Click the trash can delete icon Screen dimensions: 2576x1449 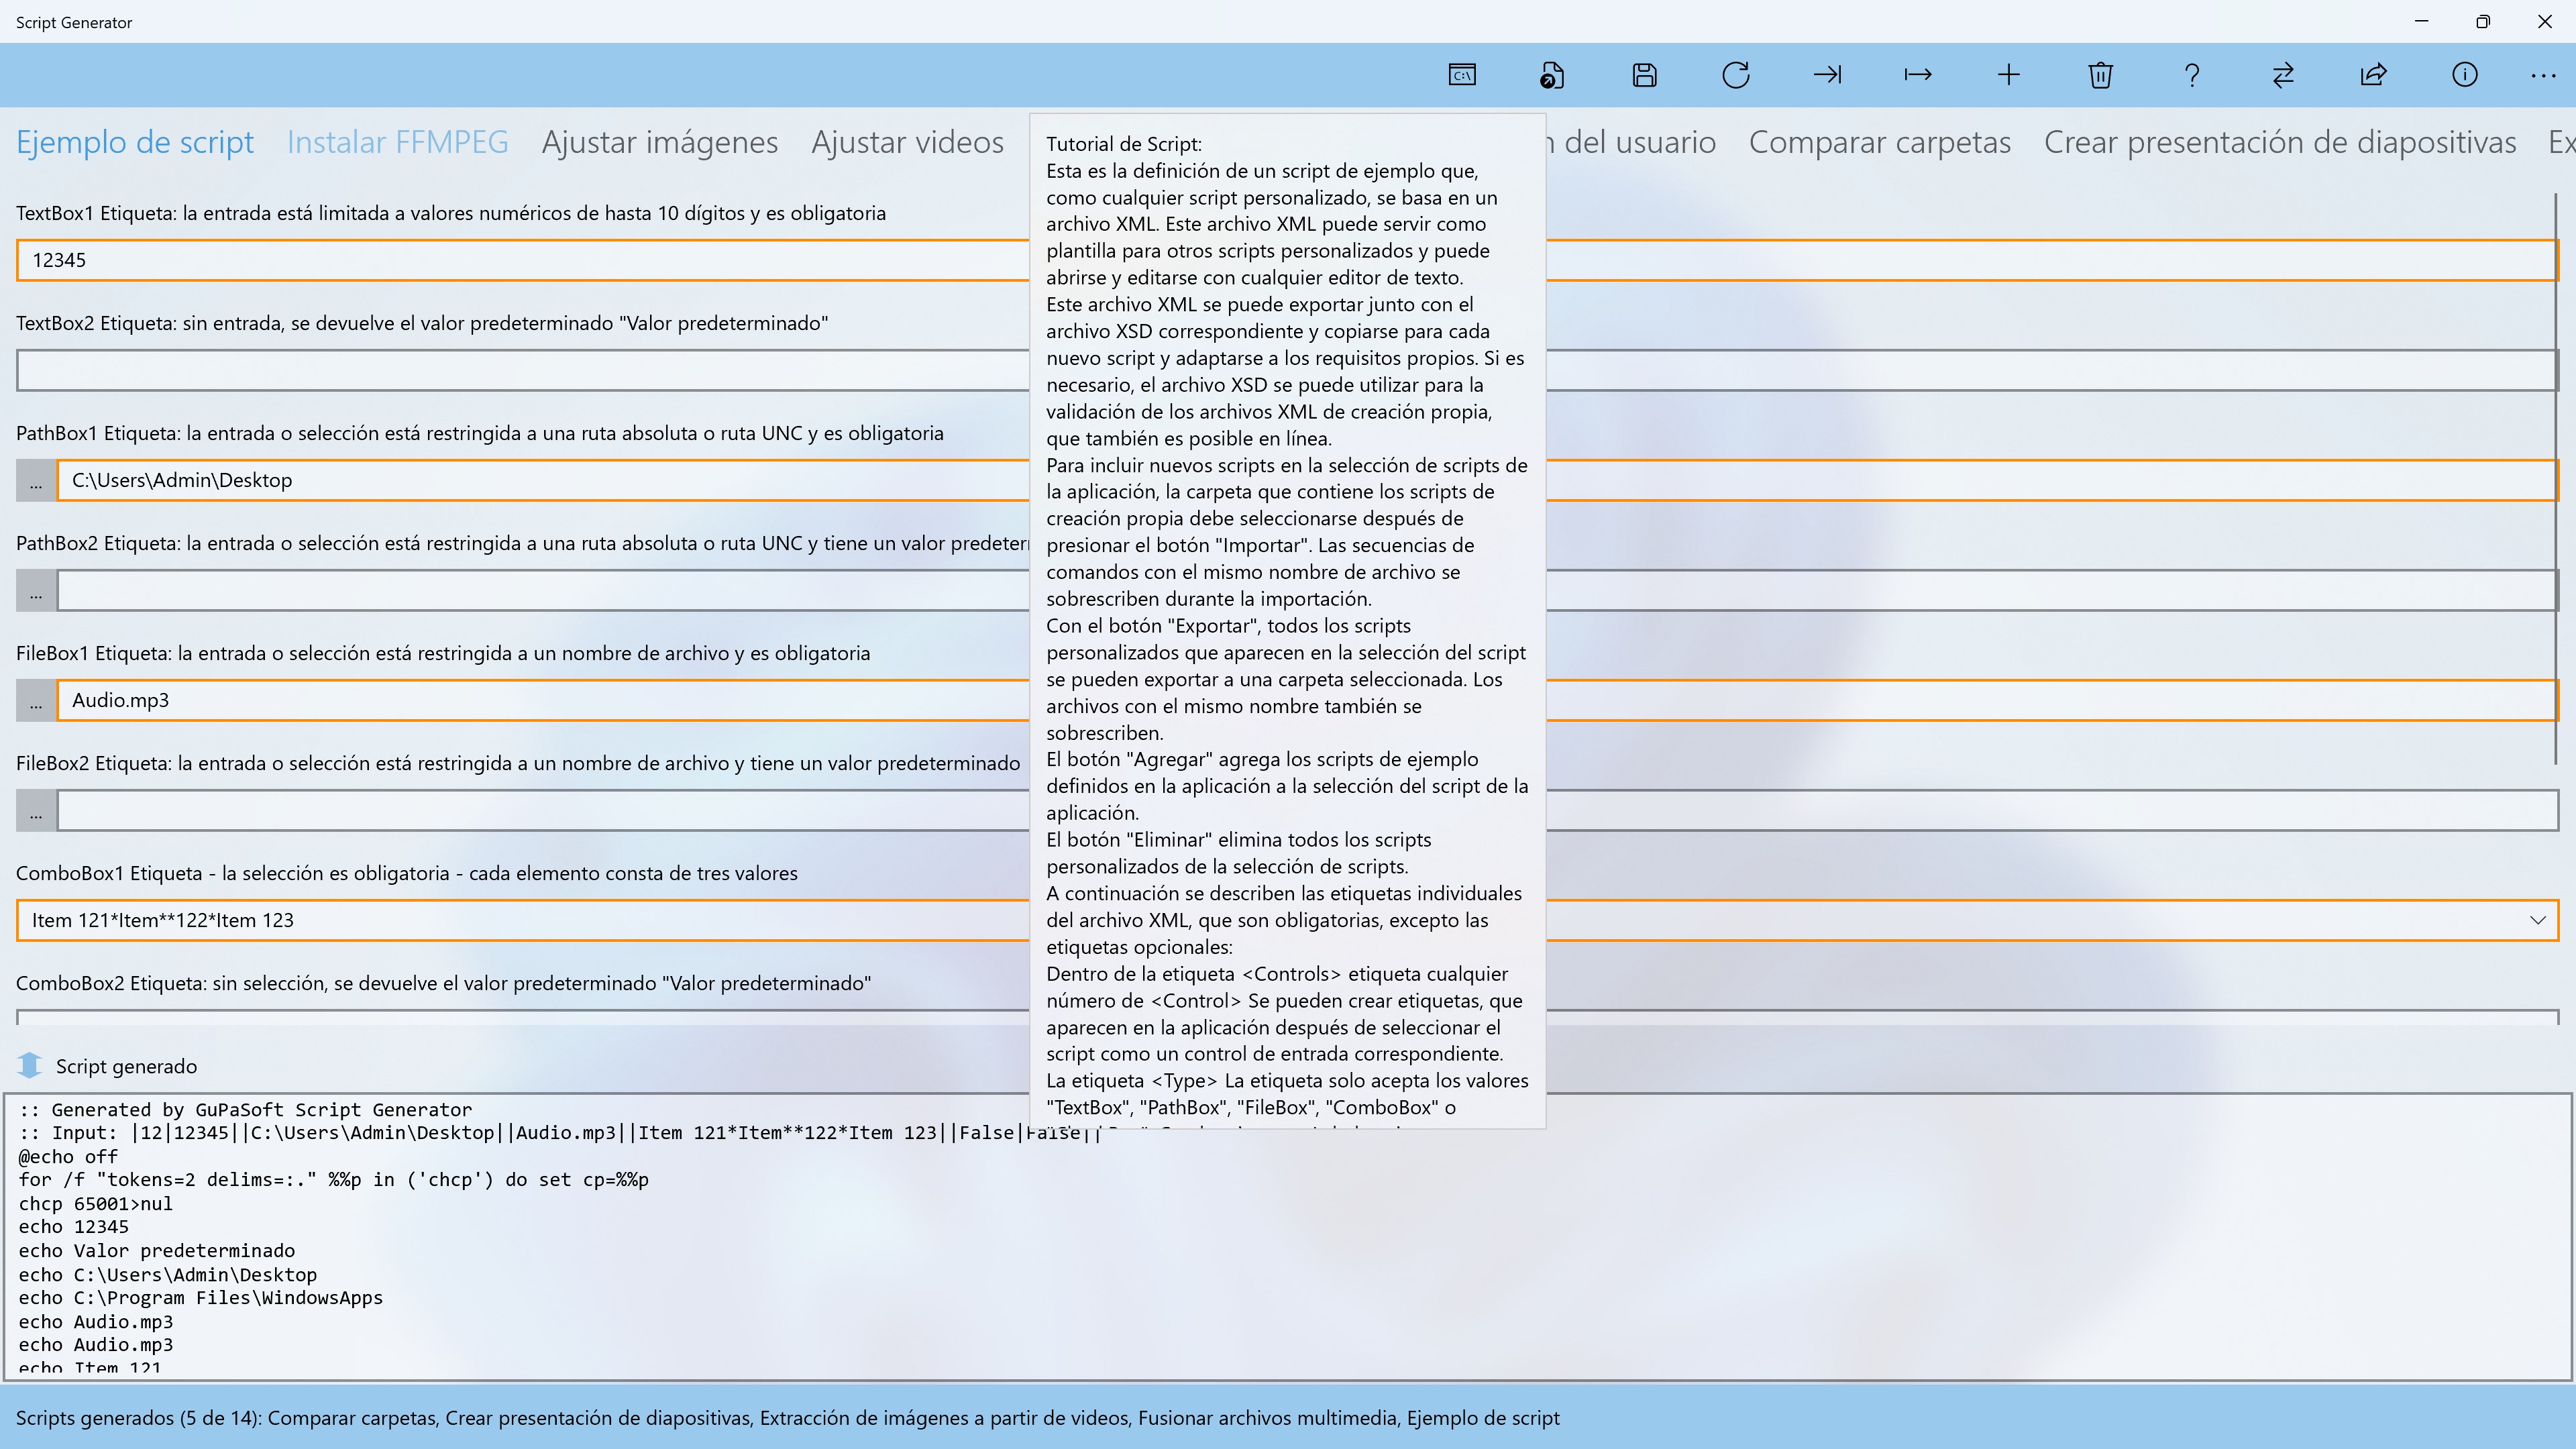(x=2100, y=75)
